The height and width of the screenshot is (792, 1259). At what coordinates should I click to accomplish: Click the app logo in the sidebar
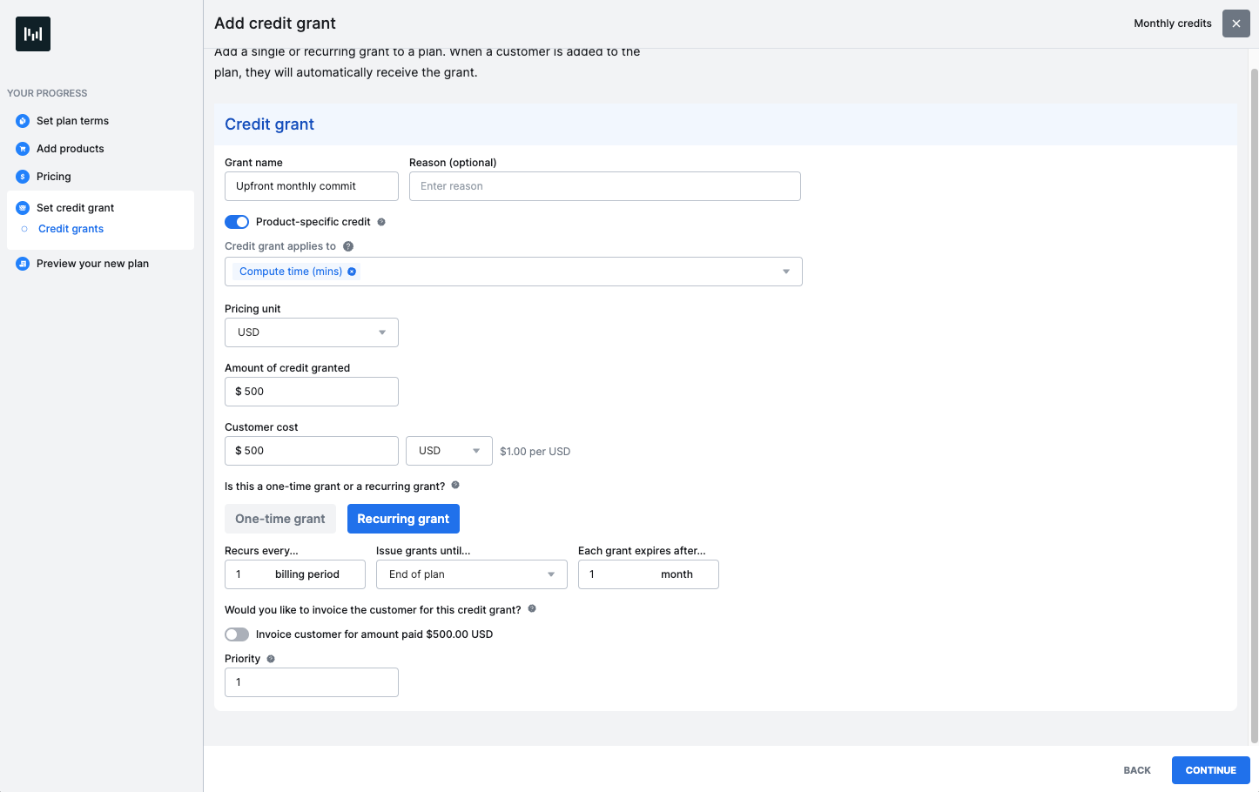point(33,34)
